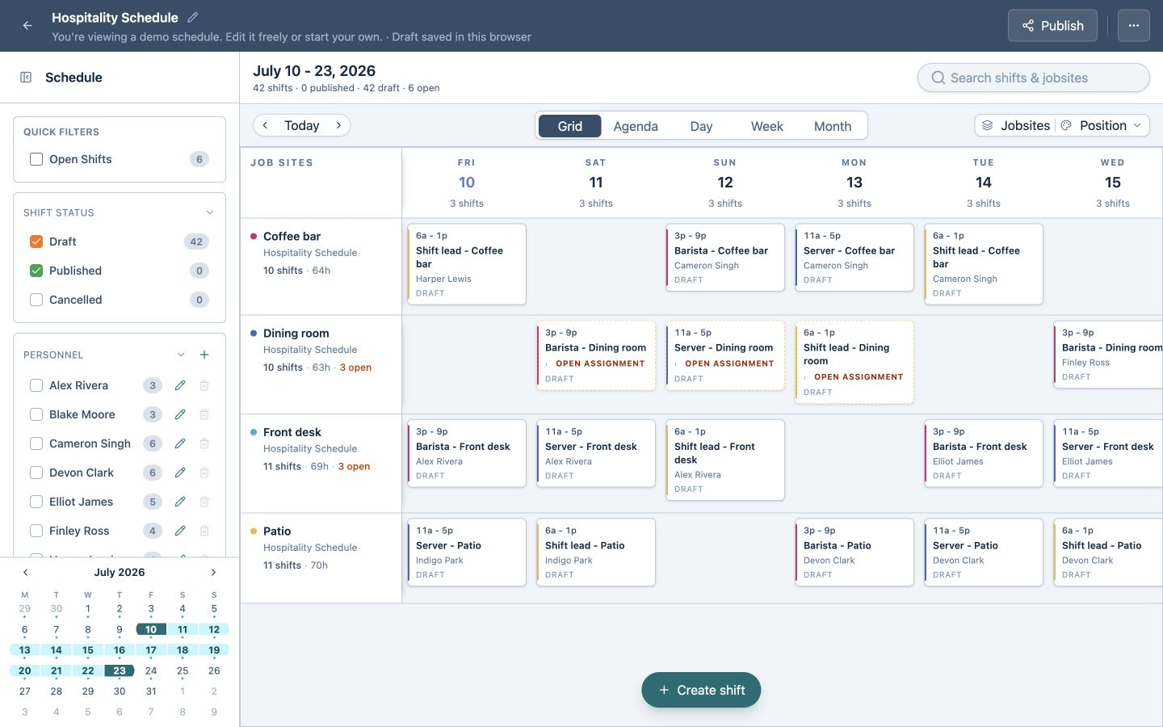
Task: Toggle the Open Shifts quick filter
Action: [x=36, y=159]
